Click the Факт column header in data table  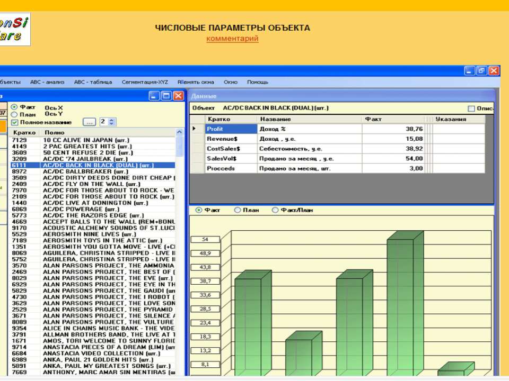click(393, 119)
